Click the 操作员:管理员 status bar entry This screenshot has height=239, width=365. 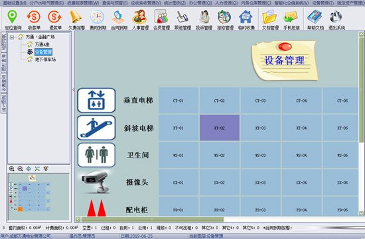[x=82, y=236]
